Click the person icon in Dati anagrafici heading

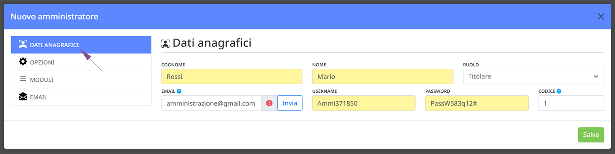[165, 43]
